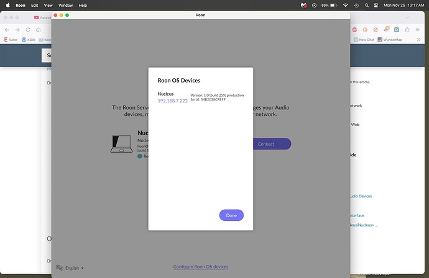Expand browser tab list chevron
Viewport: 429px width, 278px height.
[x=407, y=17]
